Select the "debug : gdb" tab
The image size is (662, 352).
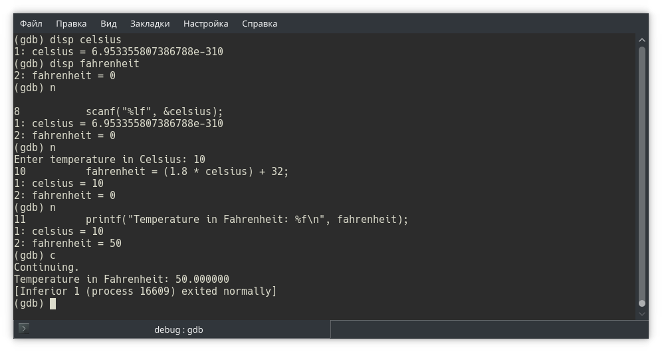[x=178, y=329]
